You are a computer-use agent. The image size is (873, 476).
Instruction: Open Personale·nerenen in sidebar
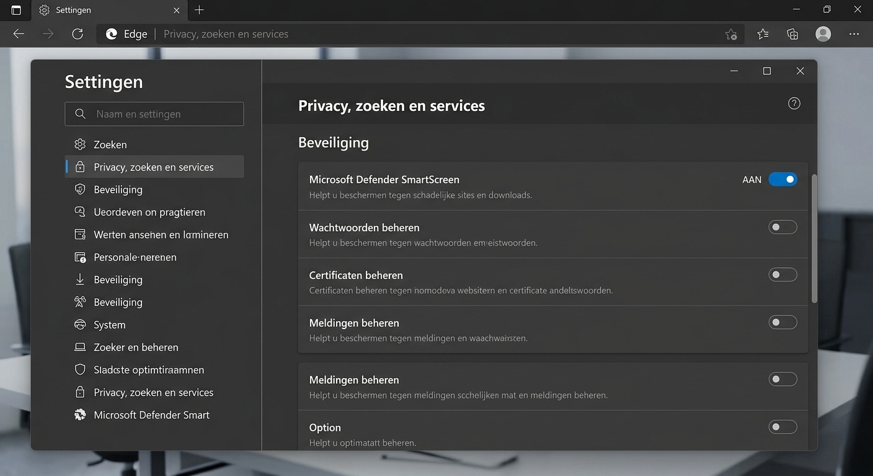point(154,257)
